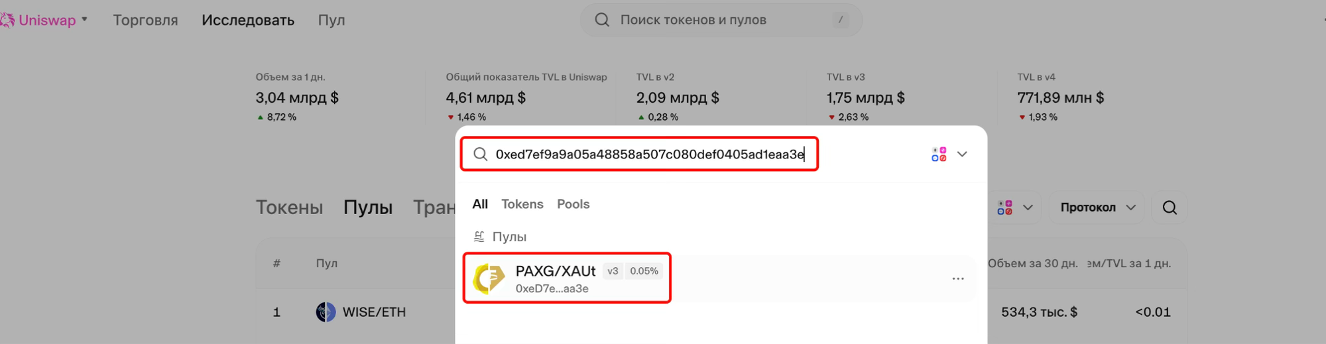This screenshot has height=344, width=1326.
Task: Switch to the Tokens filter tab
Action: [522, 204]
